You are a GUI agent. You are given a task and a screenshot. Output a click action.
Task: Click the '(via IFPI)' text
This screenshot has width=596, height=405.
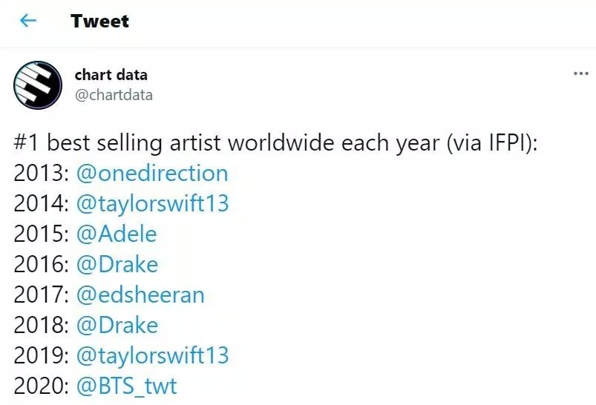coord(491,143)
